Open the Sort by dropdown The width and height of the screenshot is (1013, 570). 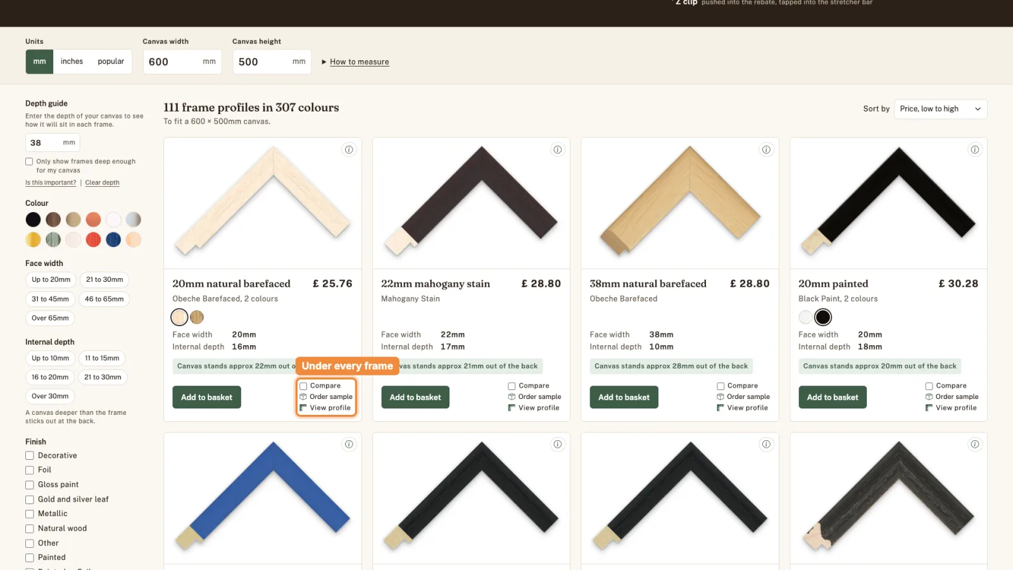[x=940, y=109]
